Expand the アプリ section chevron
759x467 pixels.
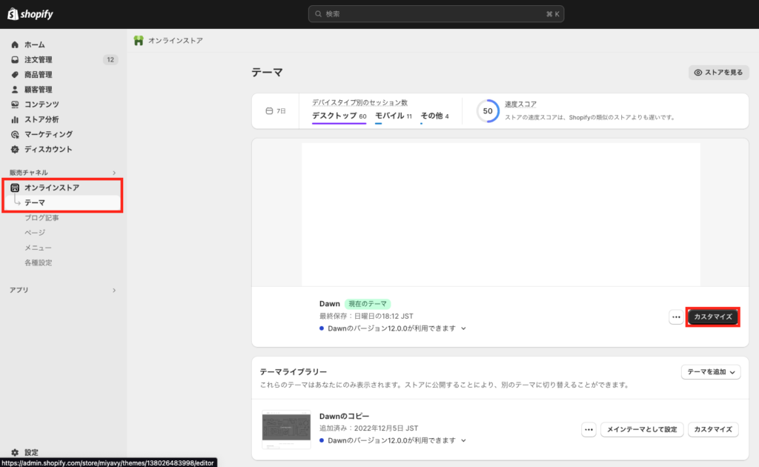[114, 291]
